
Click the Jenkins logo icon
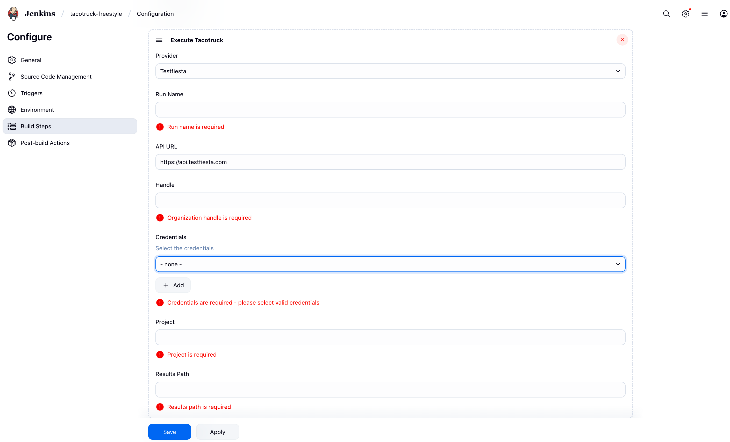click(13, 14)
